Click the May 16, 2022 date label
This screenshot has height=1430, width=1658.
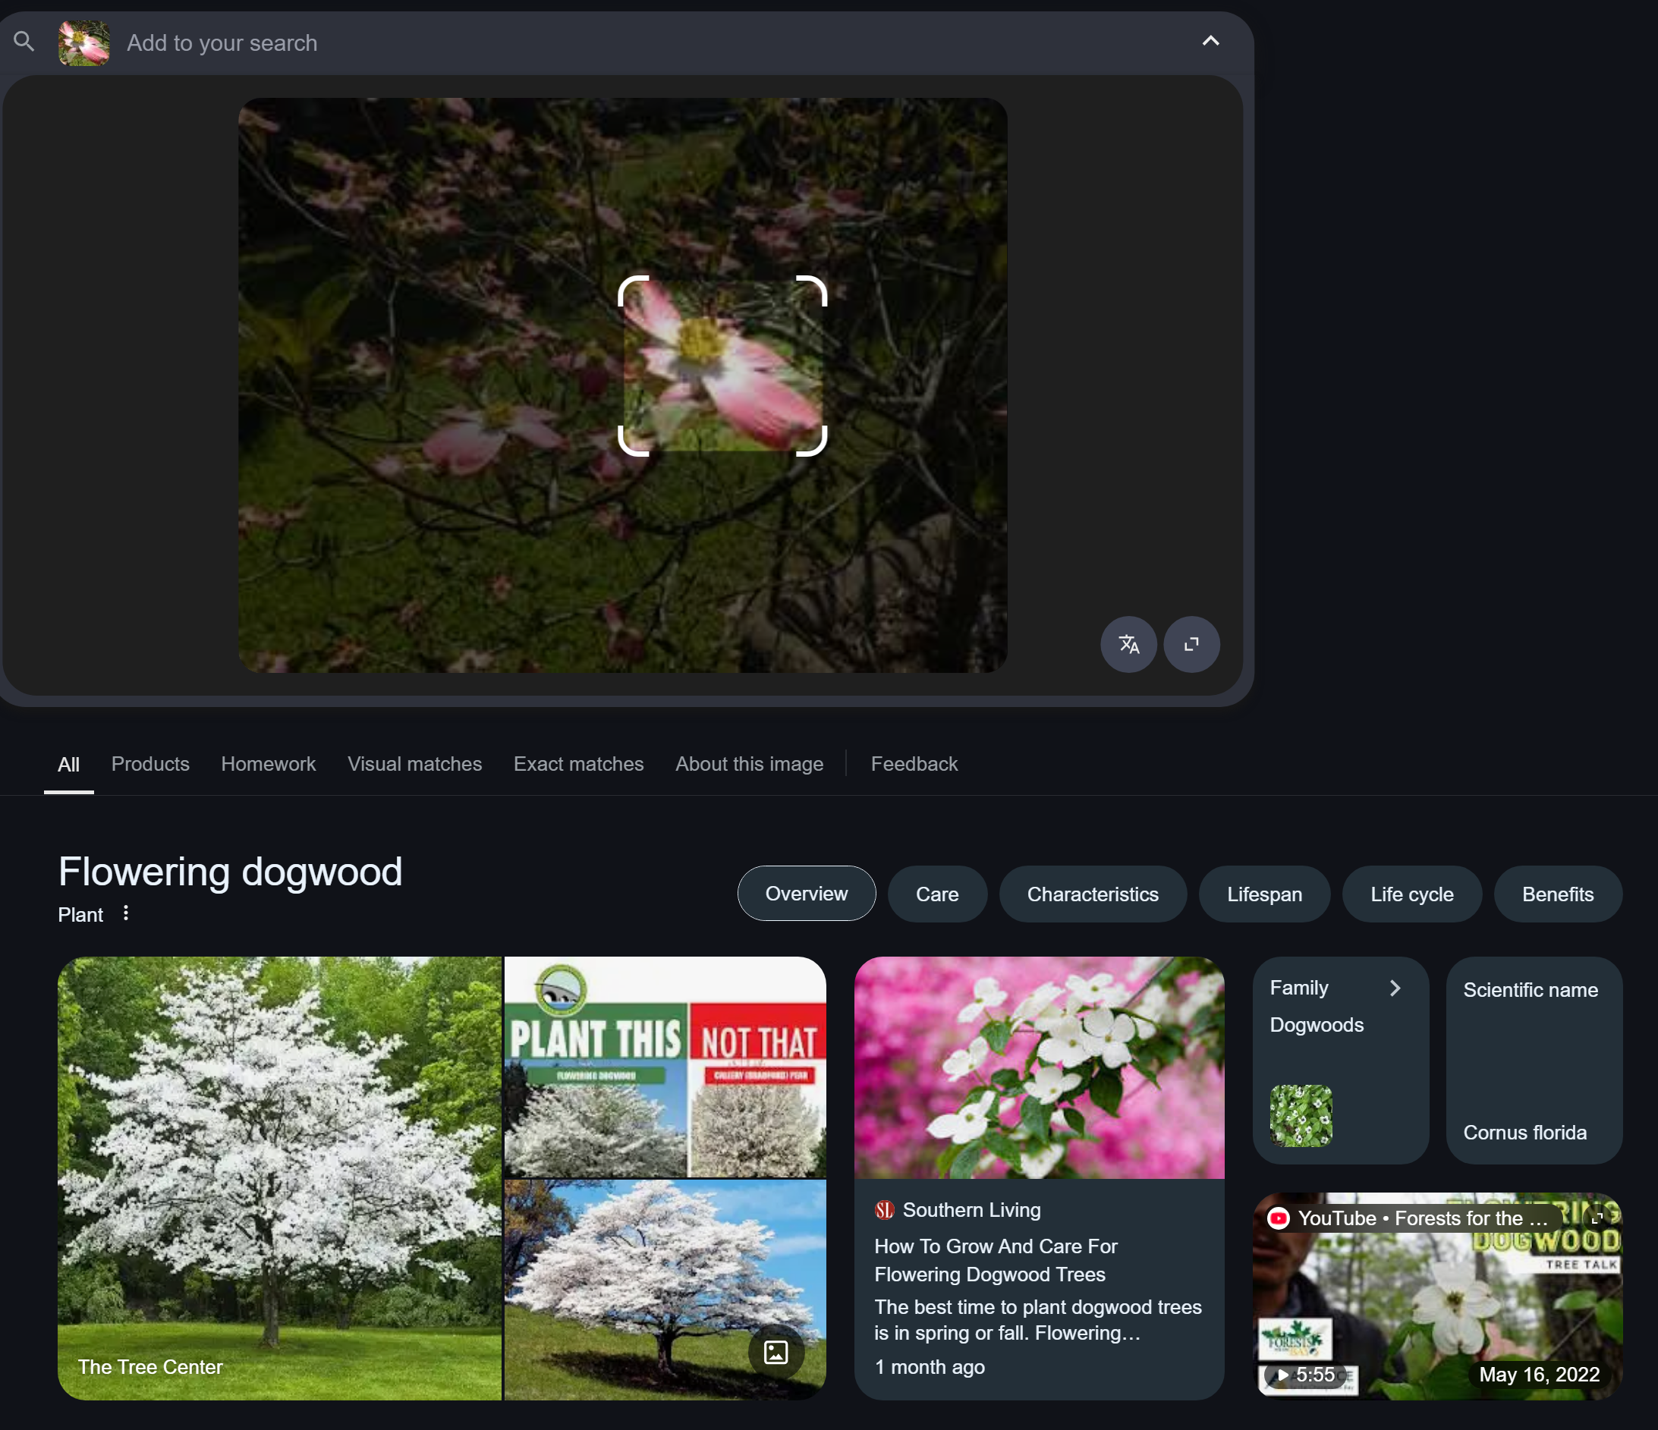coord(1539,1375)
